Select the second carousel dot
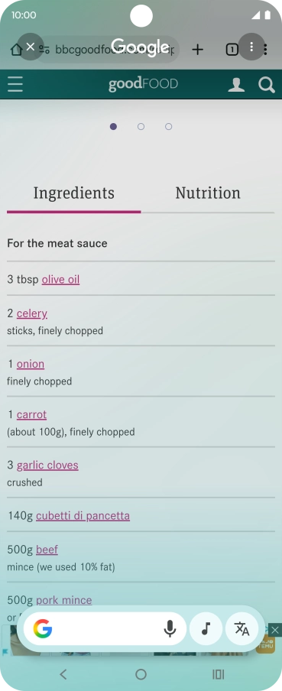 click(x=141, y=127)
